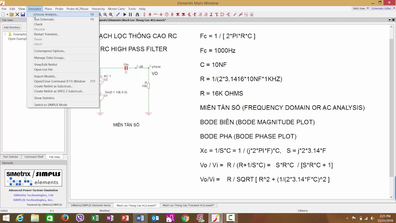396x223 pixels.
Task: Click the last toolbar icon with plus waveform
Action: point(252,15)
